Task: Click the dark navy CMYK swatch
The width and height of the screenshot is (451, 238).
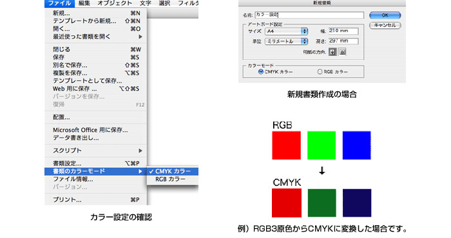Action: coord(357,203)
